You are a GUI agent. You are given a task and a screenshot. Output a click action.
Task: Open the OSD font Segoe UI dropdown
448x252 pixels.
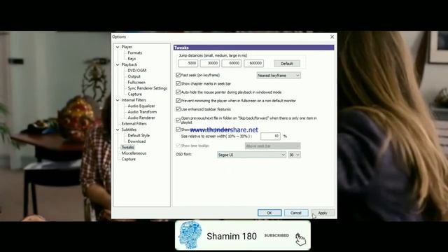tap(251, 155)
